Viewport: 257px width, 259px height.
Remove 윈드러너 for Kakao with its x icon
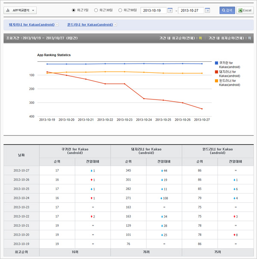point(115,24)
